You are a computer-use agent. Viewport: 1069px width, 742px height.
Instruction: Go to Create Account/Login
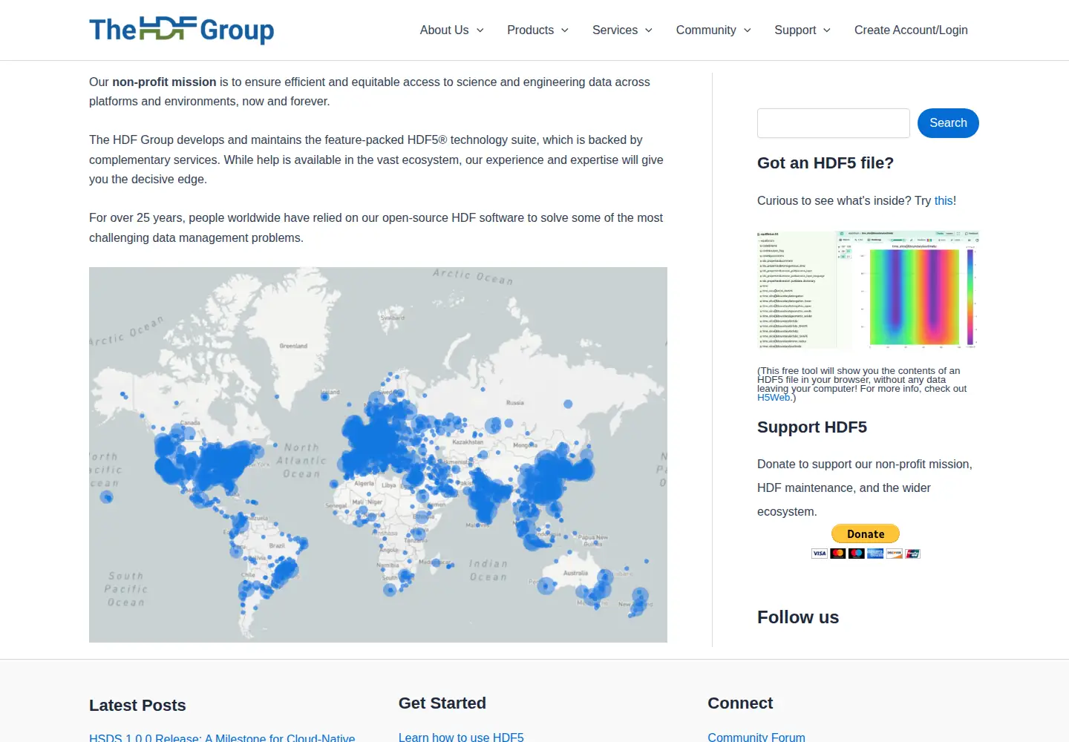coord(911,30)
